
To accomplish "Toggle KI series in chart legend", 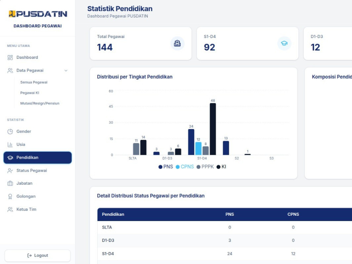I will click(x=221, y=167).
